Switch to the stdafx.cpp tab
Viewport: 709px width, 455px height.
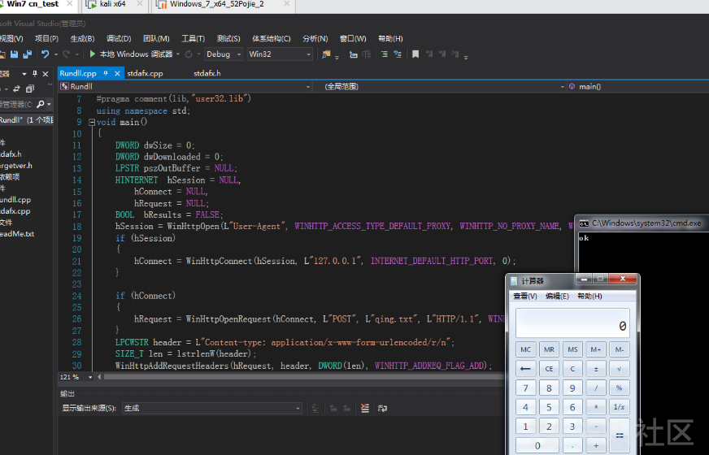(x=145, y=73)
